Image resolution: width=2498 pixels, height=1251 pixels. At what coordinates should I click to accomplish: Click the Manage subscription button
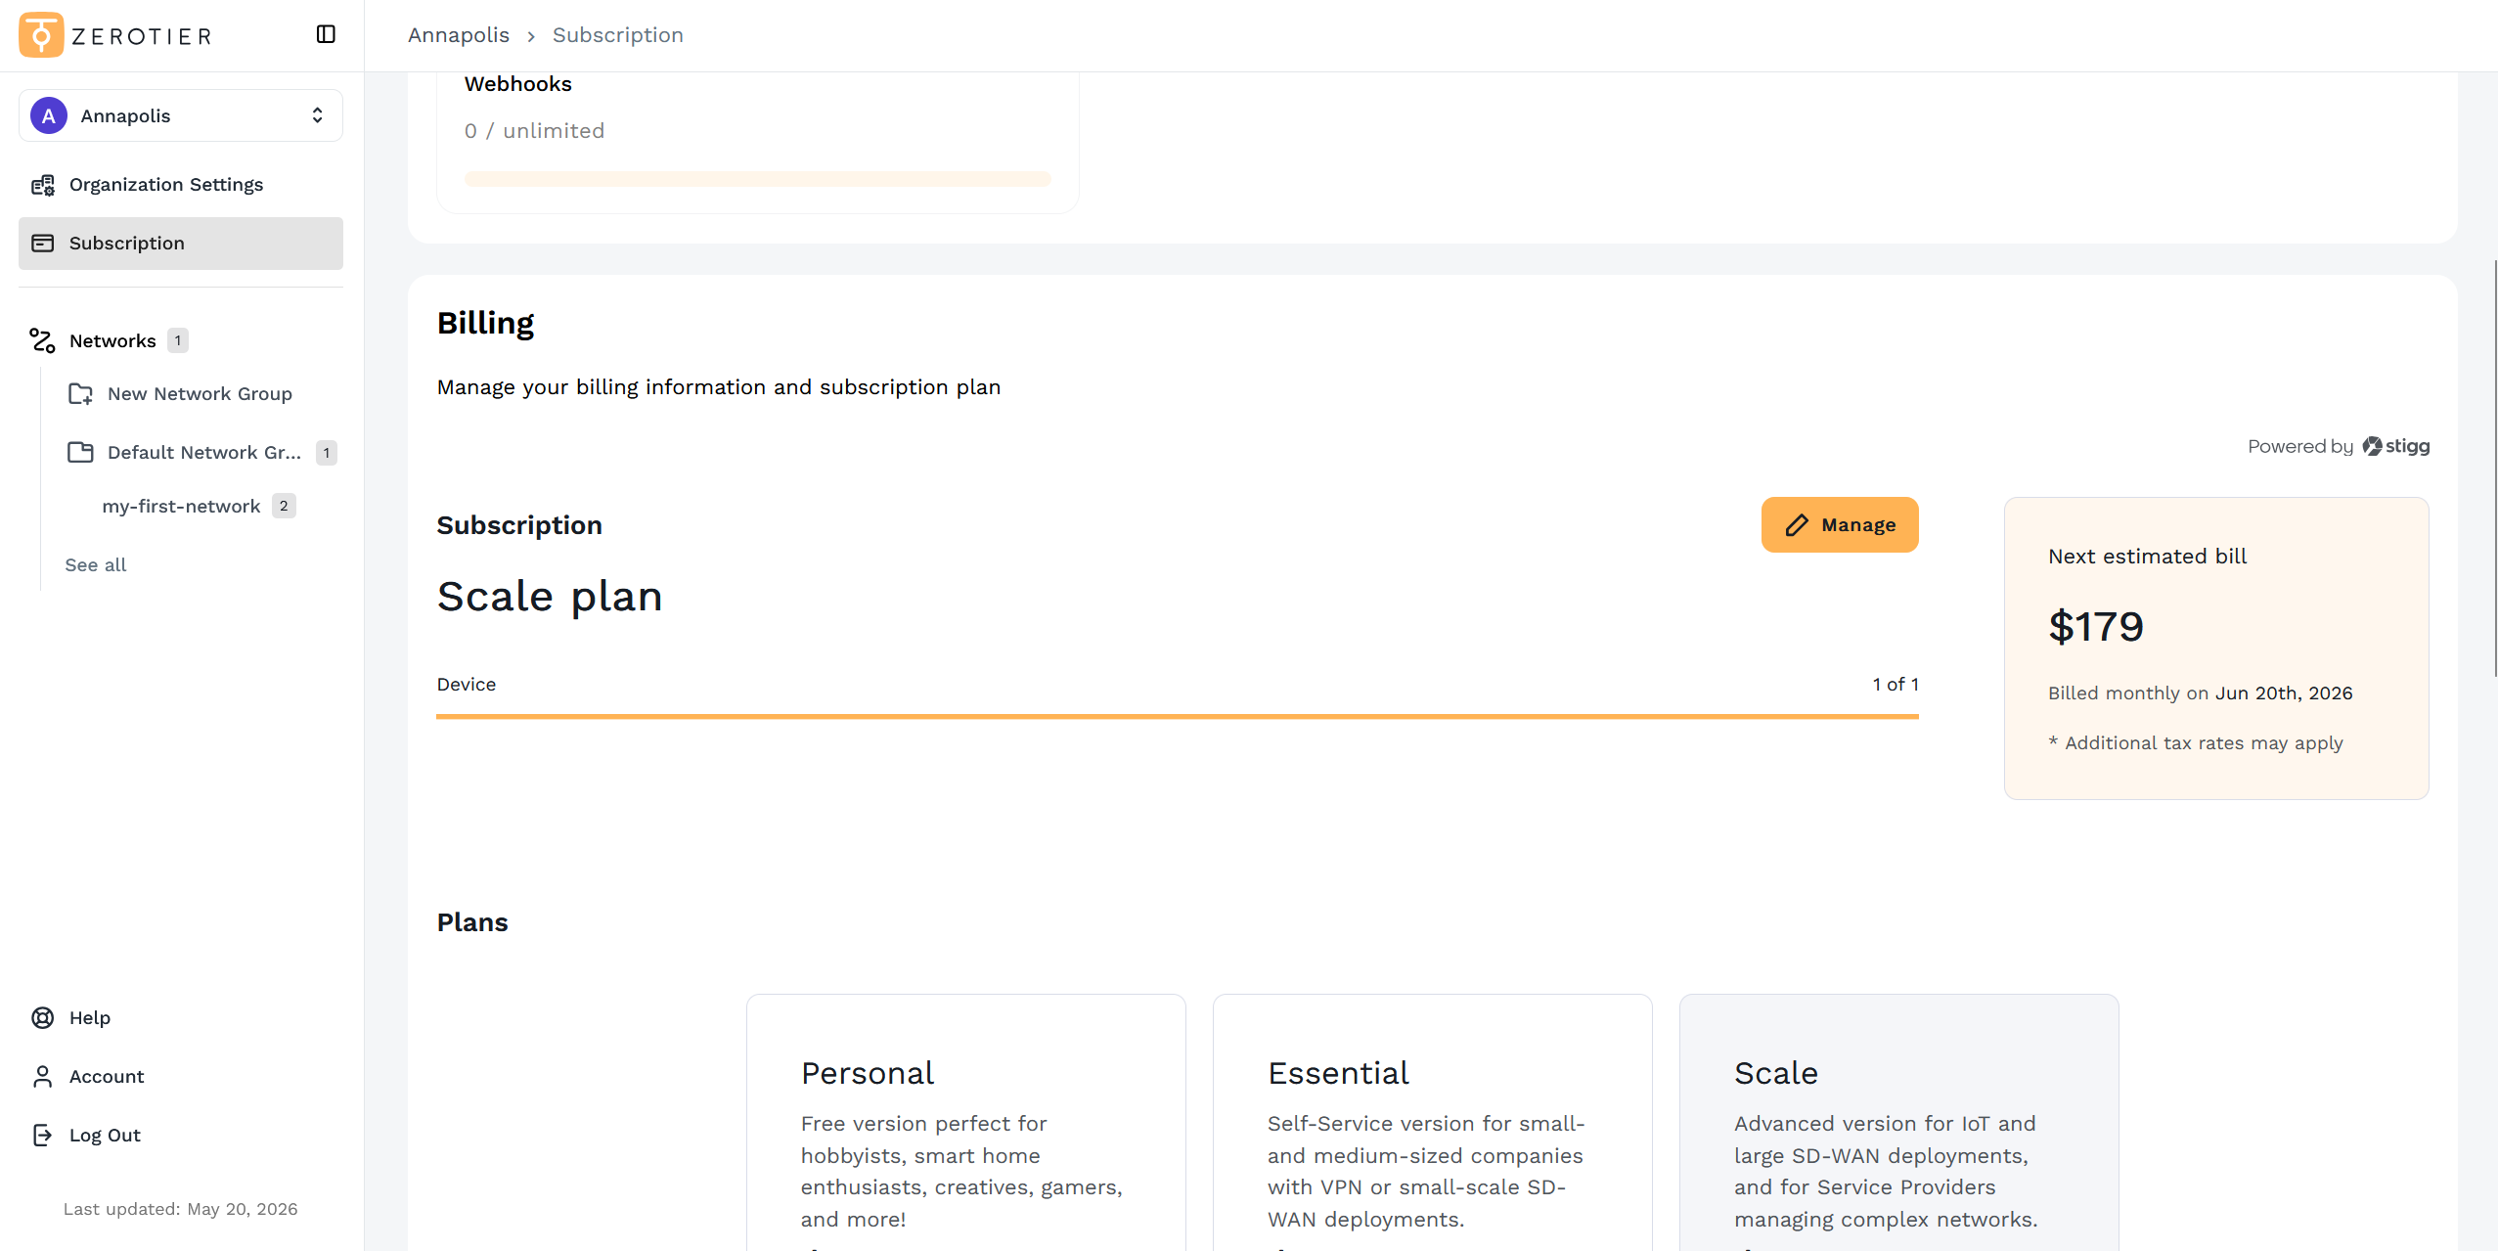point(1840,524)
